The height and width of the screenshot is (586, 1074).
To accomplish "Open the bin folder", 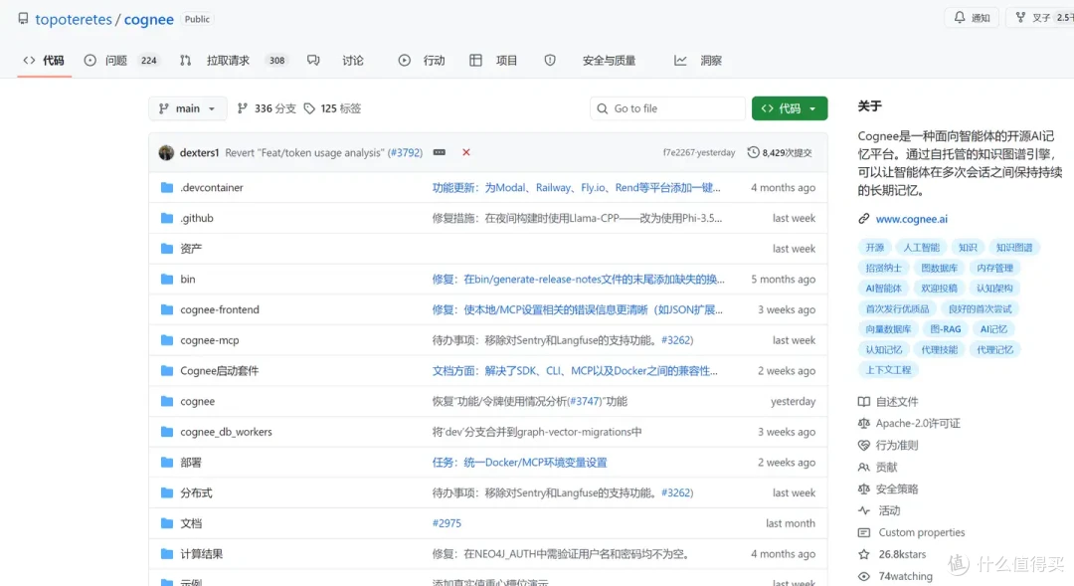I will point(188,279).
